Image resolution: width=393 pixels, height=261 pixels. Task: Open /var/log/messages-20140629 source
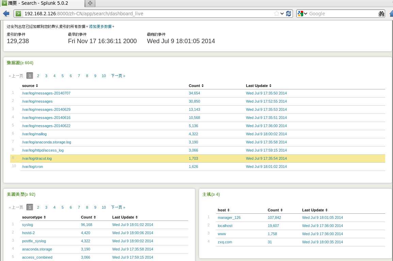tap(46, 109)
